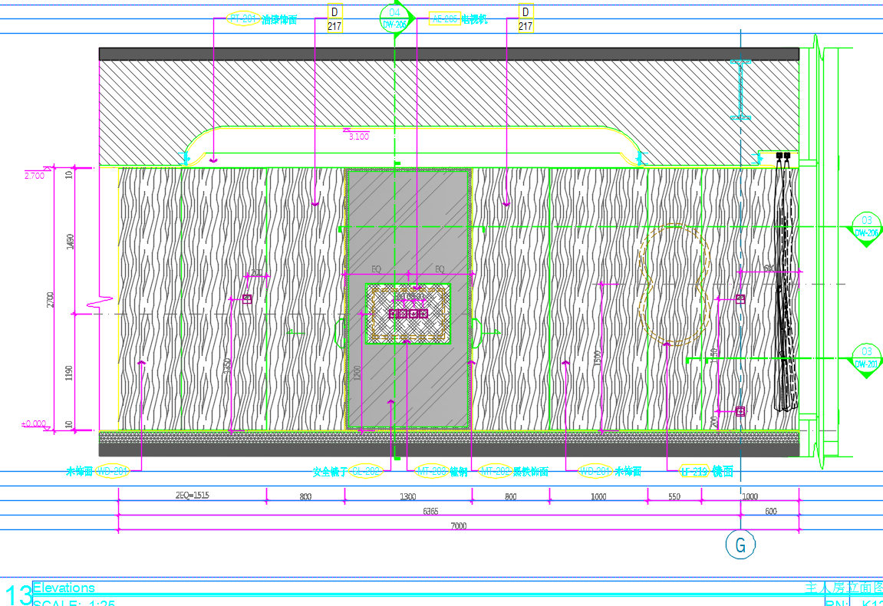Click the 3.100 ceiling level mark
The width and height of the screenshot is (883, 606).
pos(357,134)
